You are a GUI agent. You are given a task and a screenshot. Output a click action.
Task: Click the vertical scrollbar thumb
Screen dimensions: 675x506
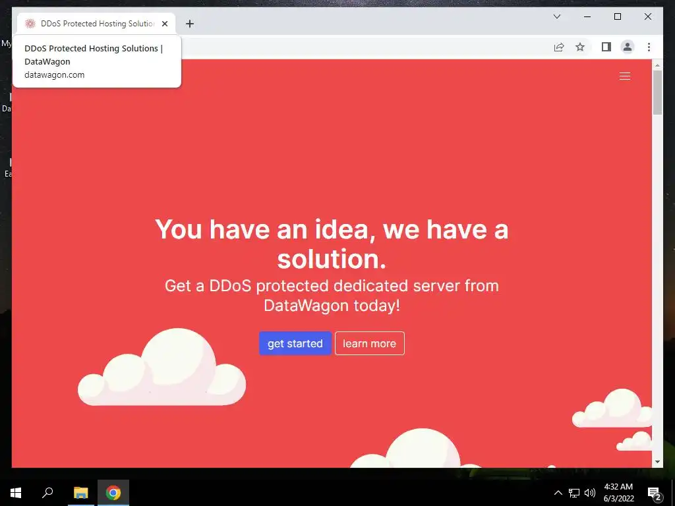click(x=657, y=92)
